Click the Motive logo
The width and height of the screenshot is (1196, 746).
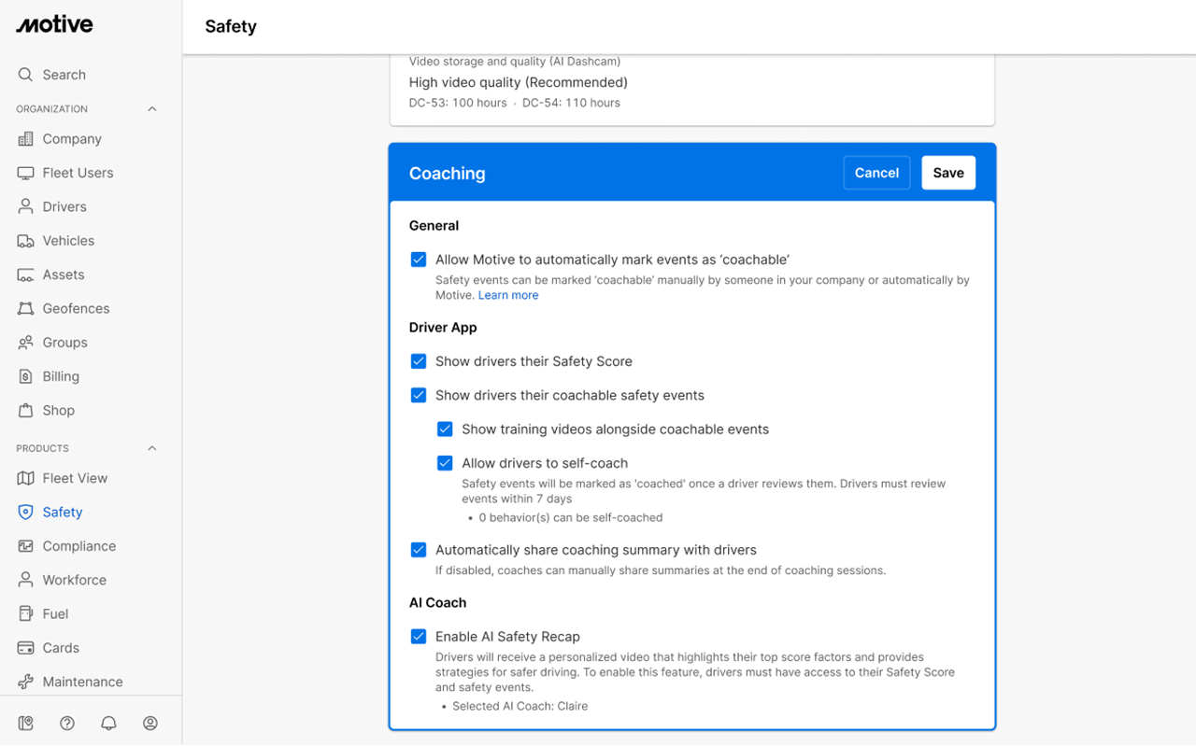click(54, 25)
